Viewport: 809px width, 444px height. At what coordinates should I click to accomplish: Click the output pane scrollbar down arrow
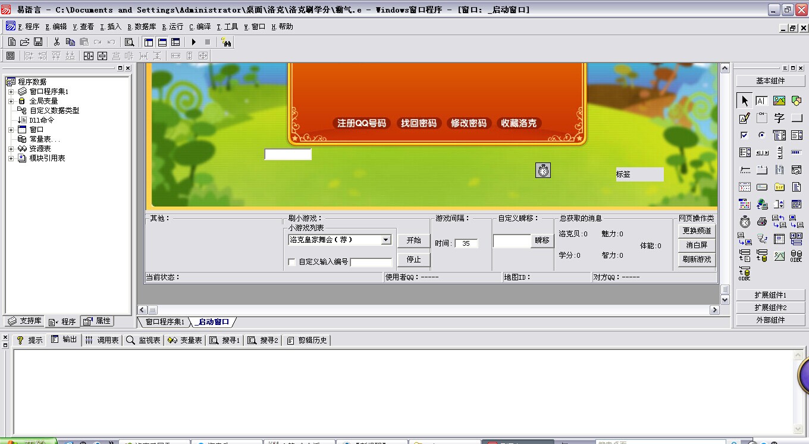[x=799, y=429]
